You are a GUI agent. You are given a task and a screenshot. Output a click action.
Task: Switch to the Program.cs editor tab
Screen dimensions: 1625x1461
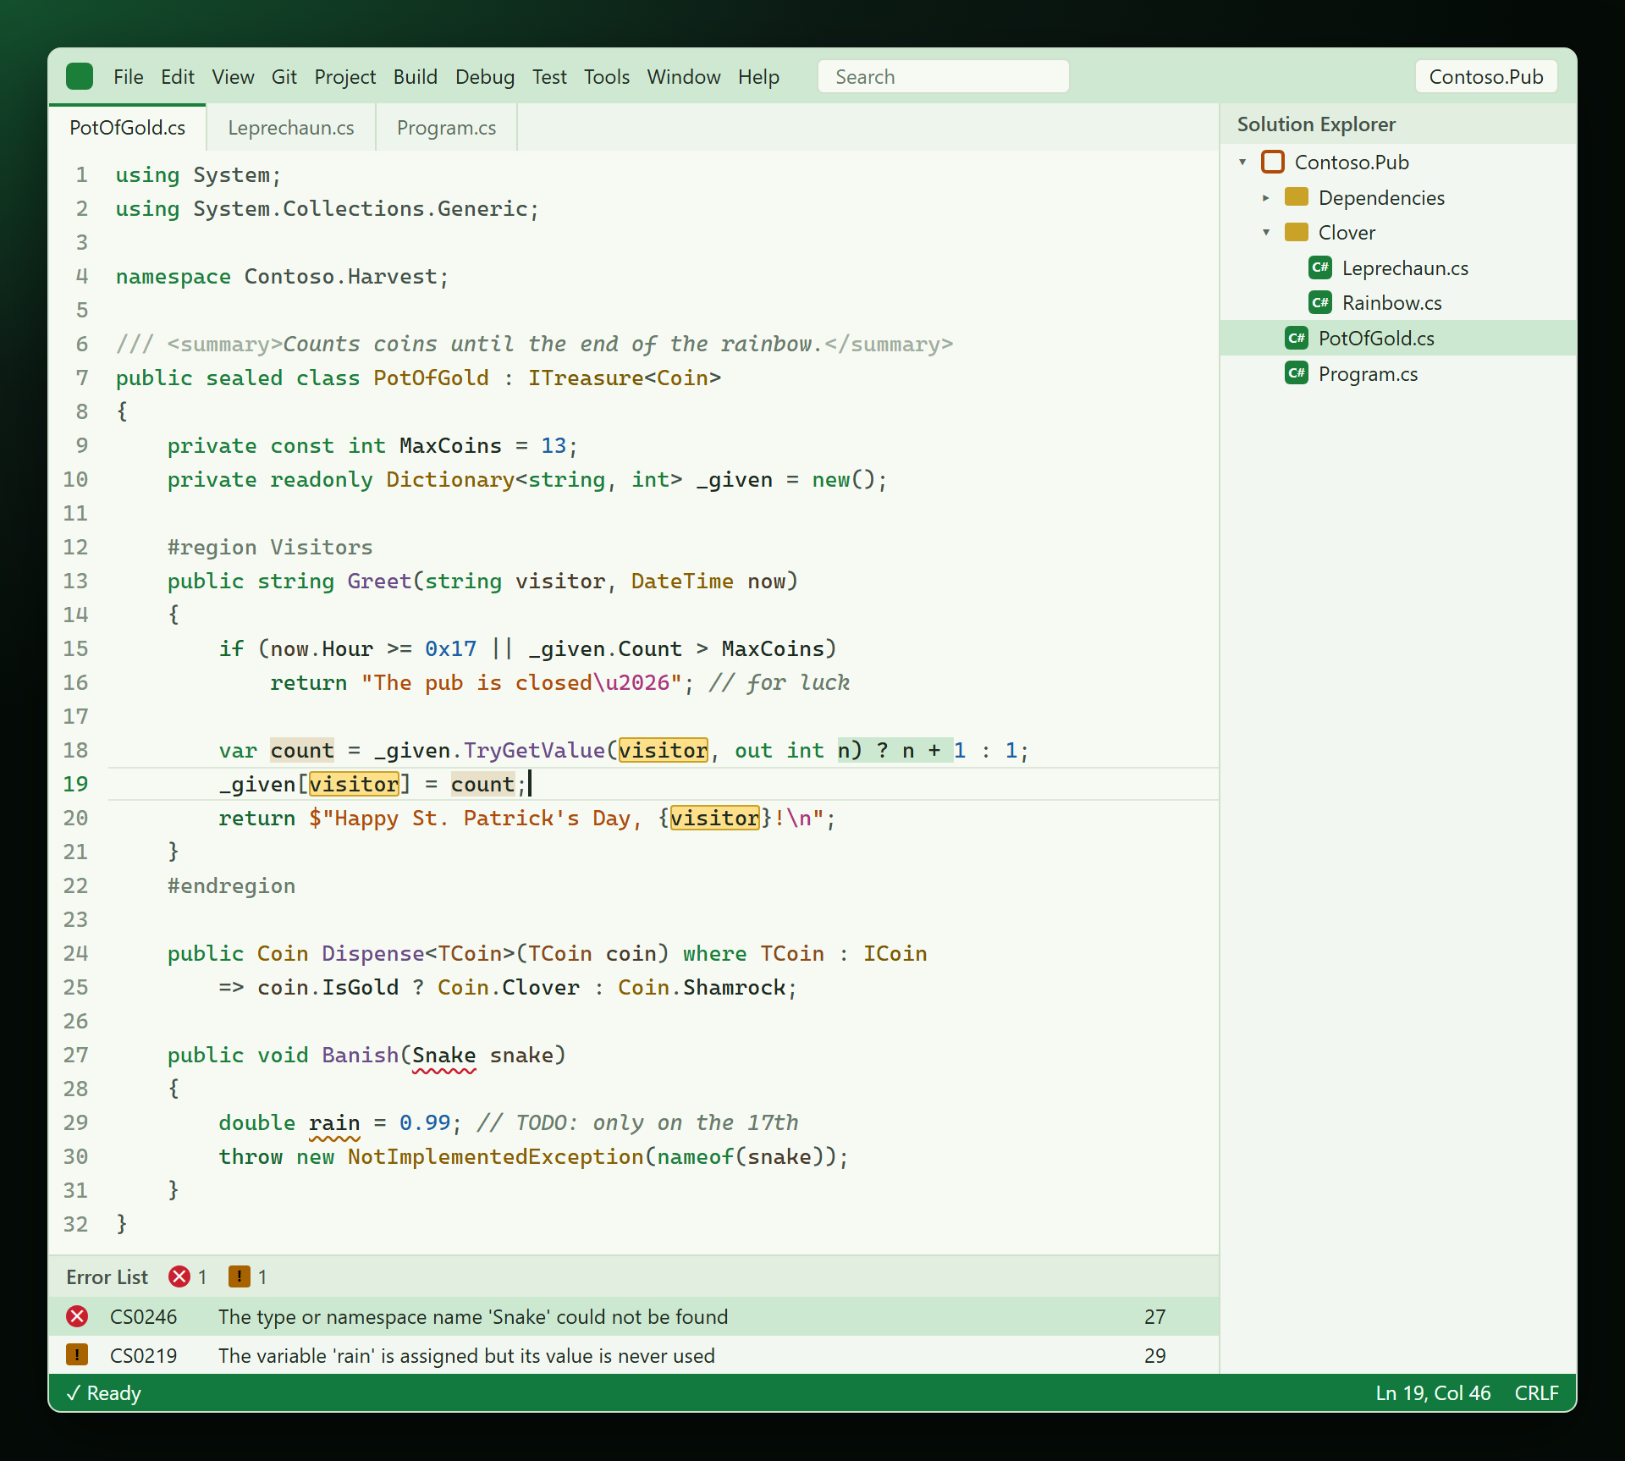(447, 128)
